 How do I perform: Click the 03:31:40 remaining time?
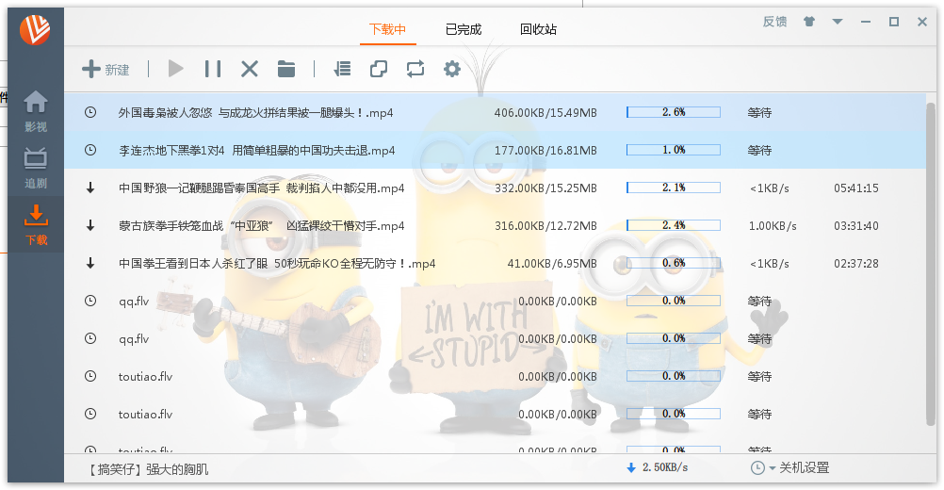click(x=856, y=226)
